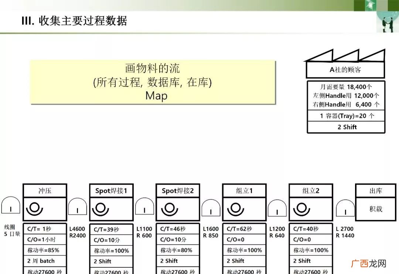Image resolution: width=399 pixels, height=274 pixels.
Task: Click the 左侧Handle用 12,000个 line
Action: click(346, 96)
